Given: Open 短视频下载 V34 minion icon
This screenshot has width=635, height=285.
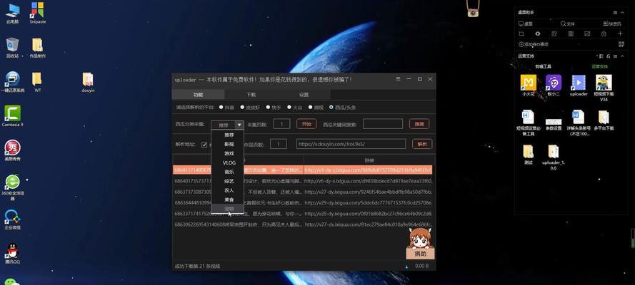Looking at the screenshot, I should pos(604,88).
